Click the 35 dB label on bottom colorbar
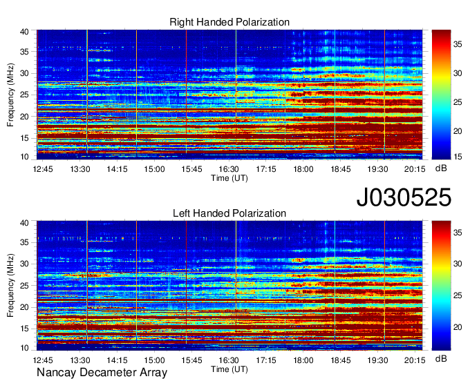 458,232
